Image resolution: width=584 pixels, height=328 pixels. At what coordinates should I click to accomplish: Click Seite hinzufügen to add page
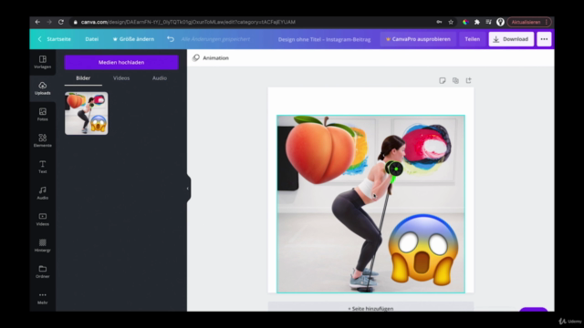(x=370, y=308)
